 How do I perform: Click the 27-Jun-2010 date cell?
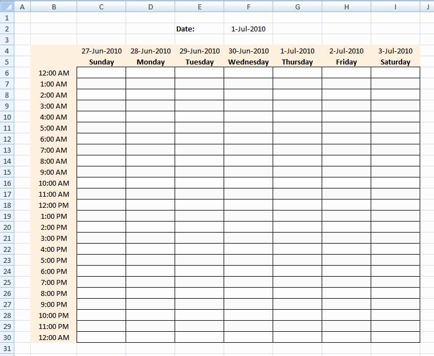pyautogui.click(x=101, y=51)
